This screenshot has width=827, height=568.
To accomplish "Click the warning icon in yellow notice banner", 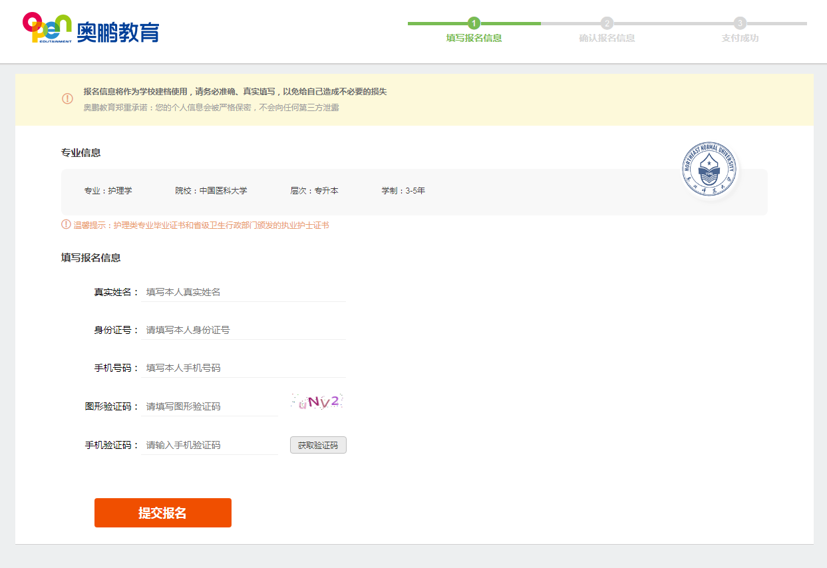I will (x=67, y=99).
